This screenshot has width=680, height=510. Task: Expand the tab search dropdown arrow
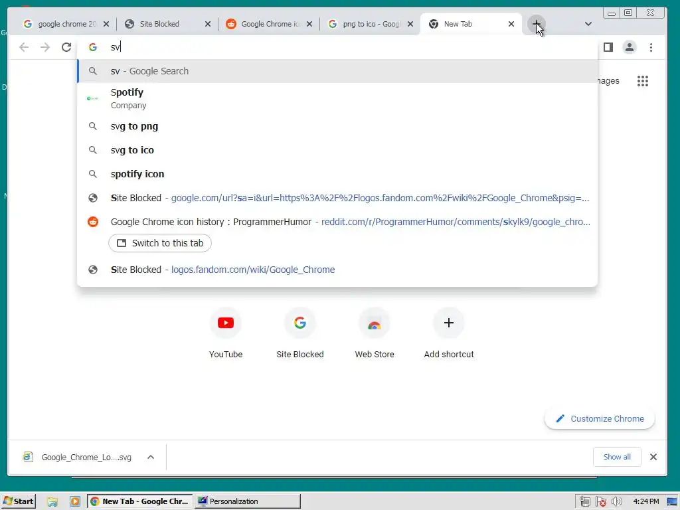[x=588, y=24]
